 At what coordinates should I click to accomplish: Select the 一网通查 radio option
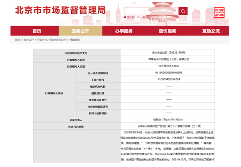point(138,17)
